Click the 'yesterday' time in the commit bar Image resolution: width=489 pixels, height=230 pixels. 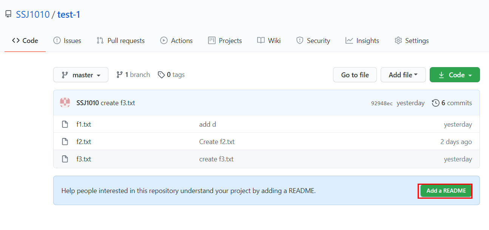coord(410,103)
